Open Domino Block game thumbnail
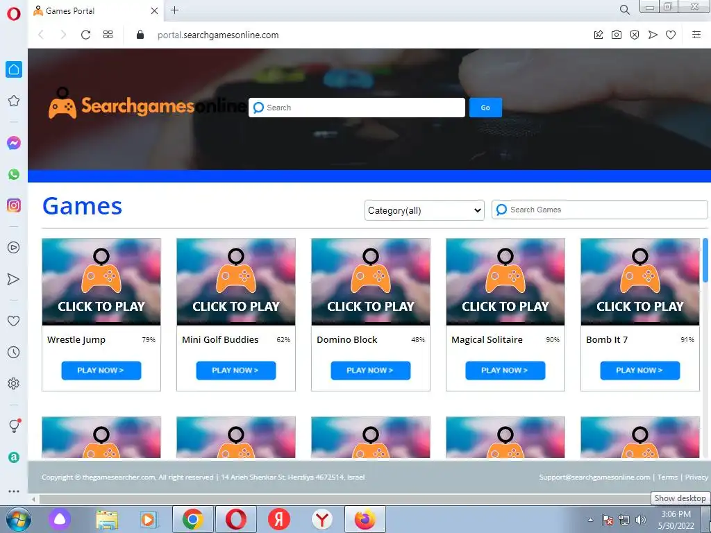Viewport: 711px width, 533px height. pyautogui.click(x=371, y=282)
